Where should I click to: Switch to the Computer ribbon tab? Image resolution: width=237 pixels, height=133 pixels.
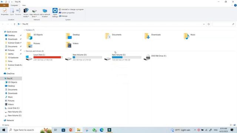tap(14, 5)
